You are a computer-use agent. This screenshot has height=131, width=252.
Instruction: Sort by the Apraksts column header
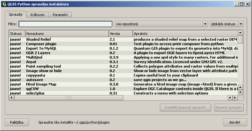click(185, 34)
